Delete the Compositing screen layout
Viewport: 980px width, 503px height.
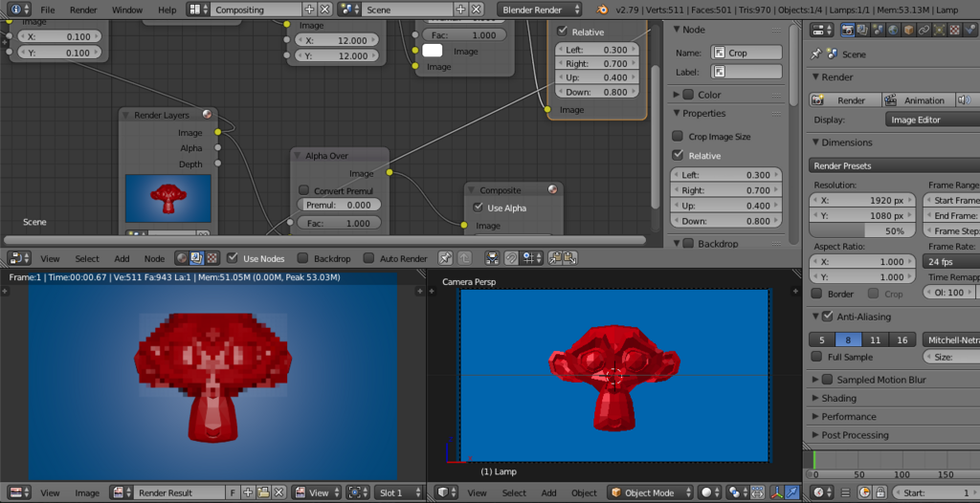(x=325, y=10)
